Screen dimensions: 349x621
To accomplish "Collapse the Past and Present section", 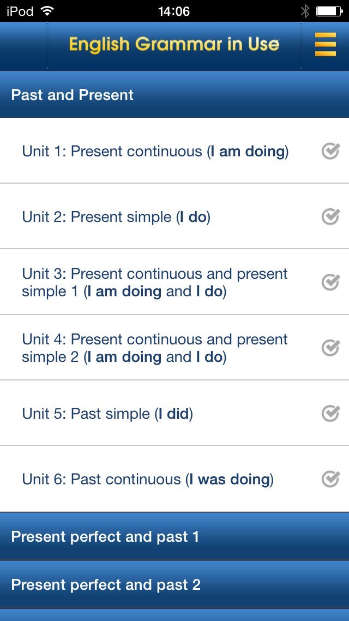I will (174, 95).
